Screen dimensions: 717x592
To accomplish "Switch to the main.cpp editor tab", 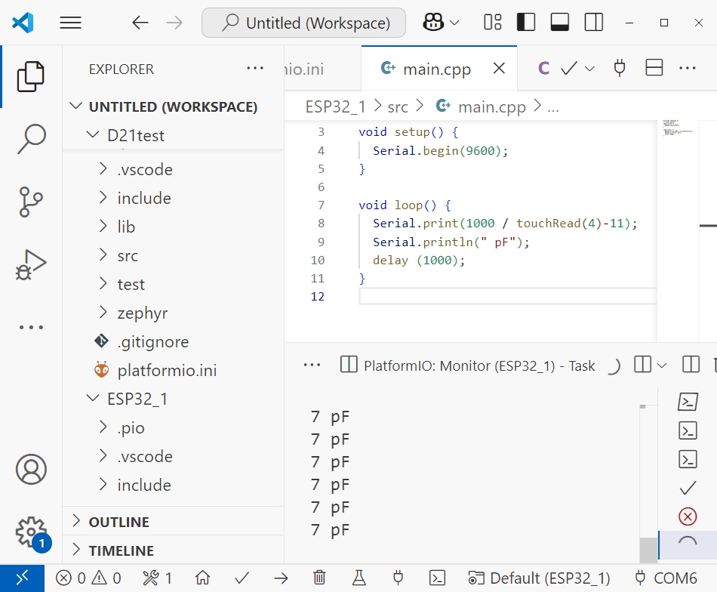I will tap(436, 69).
